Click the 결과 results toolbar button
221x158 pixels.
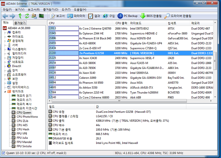click(x=94, y=16)
